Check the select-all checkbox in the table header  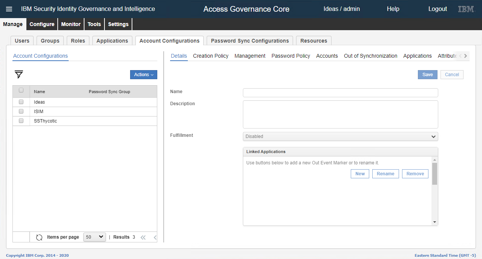(21, 90)
